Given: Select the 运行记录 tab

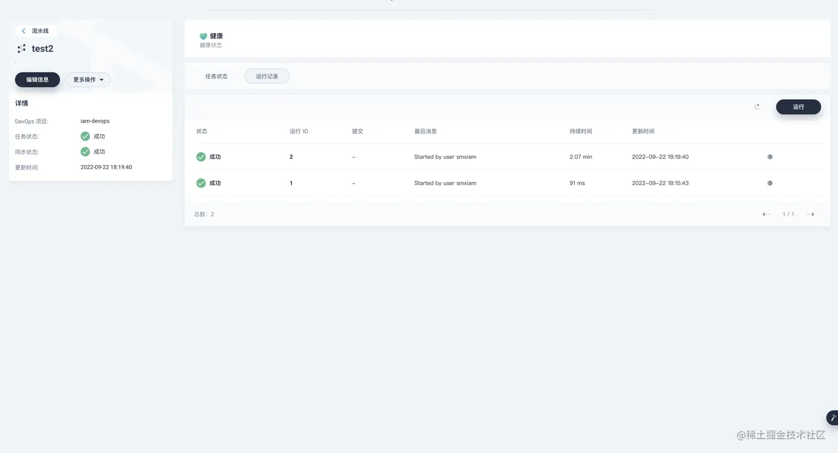Looking at the screenshot, I should click(267, 77).
